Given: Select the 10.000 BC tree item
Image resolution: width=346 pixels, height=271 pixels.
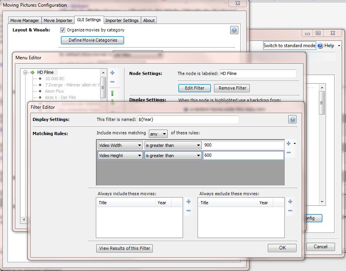Looking at the screenshot, I should [x=55, y=79].
